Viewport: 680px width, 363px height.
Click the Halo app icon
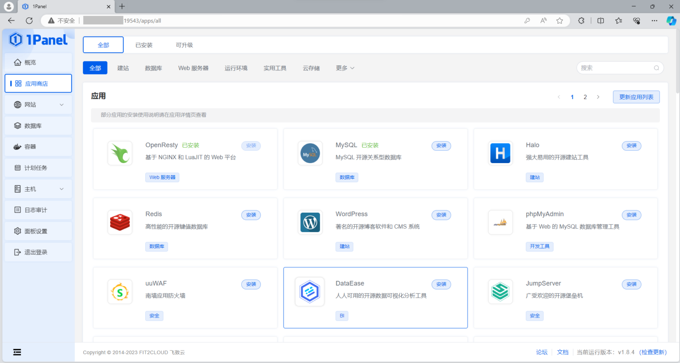pos(500,153)
